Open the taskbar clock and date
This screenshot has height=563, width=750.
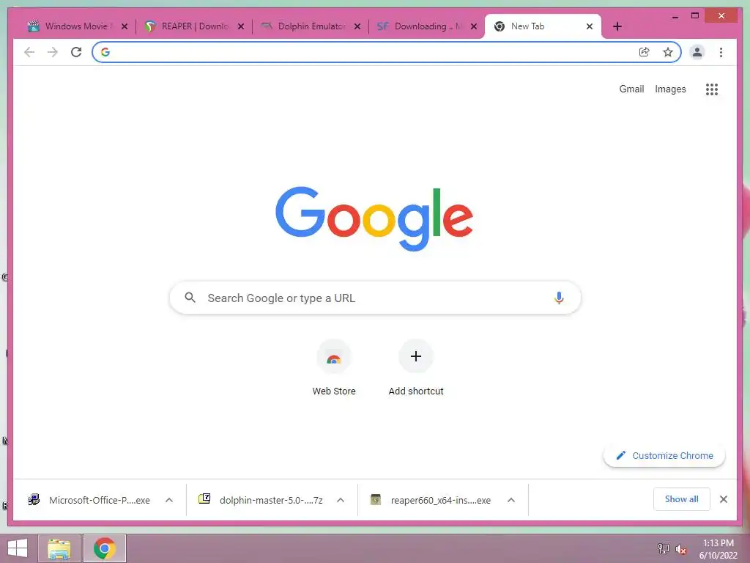[x=718, y=549]
